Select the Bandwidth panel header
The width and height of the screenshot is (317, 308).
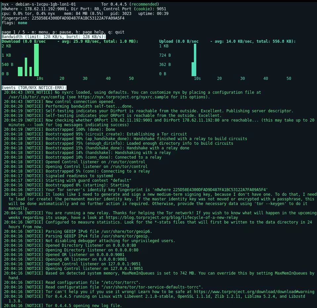(54, 37)
